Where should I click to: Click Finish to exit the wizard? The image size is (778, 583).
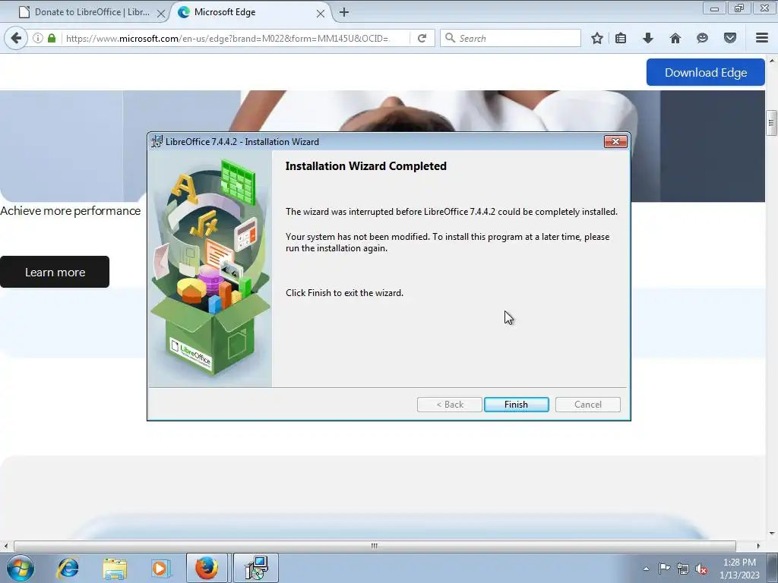click(516, 405)
